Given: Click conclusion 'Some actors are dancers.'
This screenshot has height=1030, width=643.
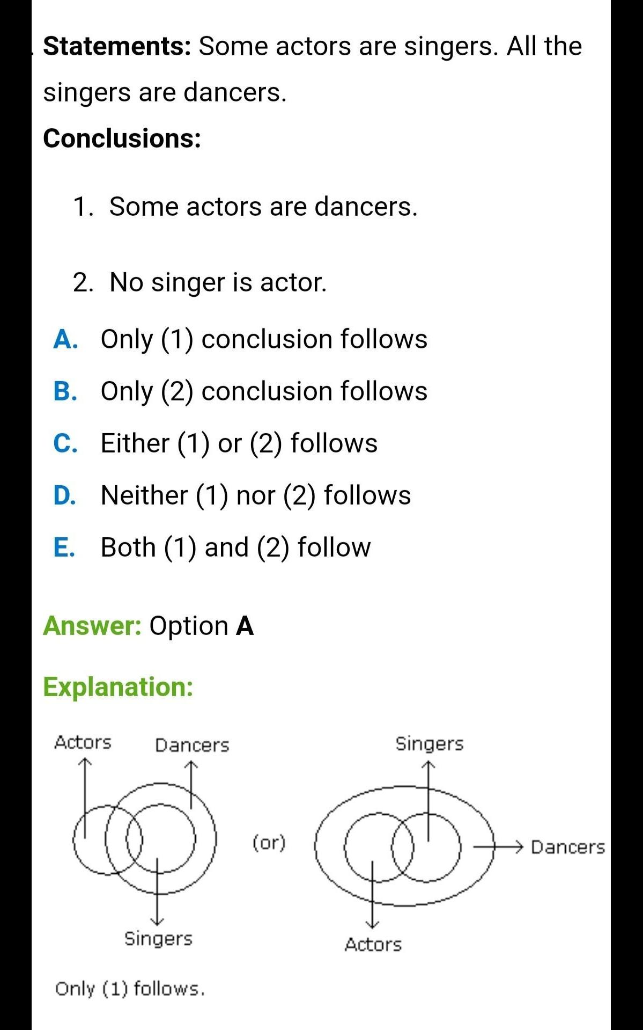Looking at the screenshot, I should click(263, 207).
